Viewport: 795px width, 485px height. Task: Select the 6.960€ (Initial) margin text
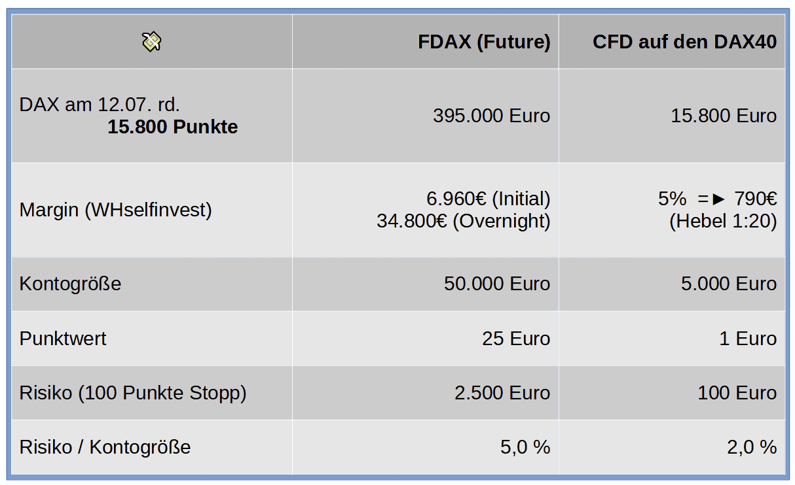pyautogui.click(x=488, y=199)
